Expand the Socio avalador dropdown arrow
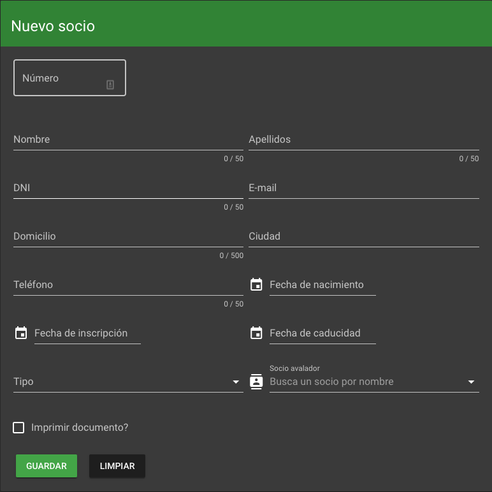The height and width of the screenshot is (492, 492). pos(471,382)
